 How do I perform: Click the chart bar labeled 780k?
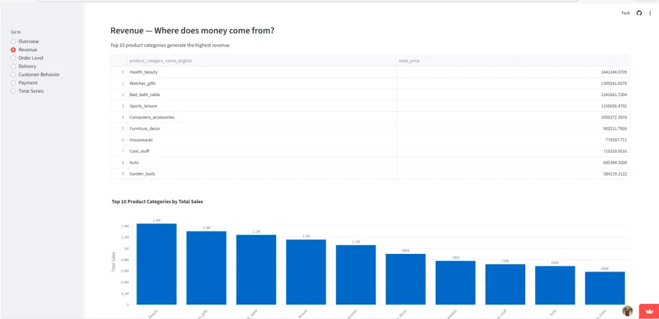(x=455, y=282)
